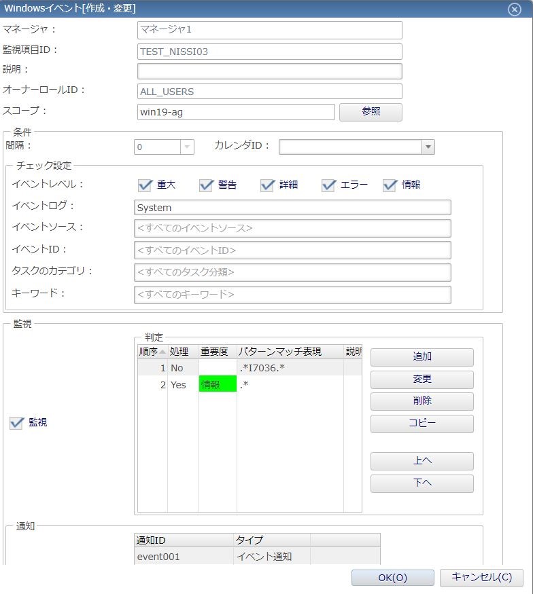Focus the キーワード input field
The image size is (533, 594).
click(292, 295)
